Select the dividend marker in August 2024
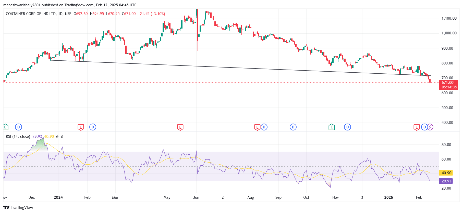Screen dimensions: 463x213 click(264, 127)
